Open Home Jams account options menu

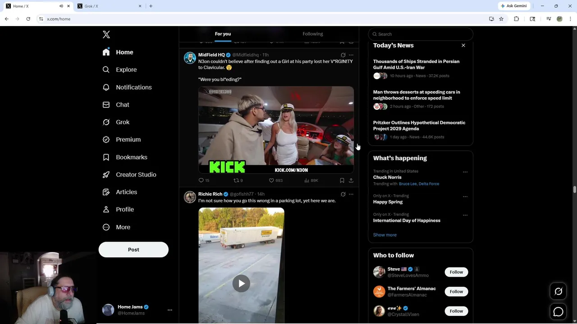coord(170,310)
